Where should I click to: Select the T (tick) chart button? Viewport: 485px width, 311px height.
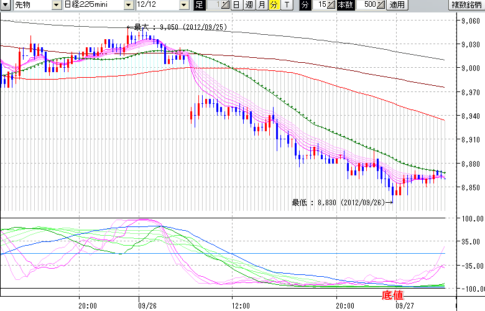[286, 5]
